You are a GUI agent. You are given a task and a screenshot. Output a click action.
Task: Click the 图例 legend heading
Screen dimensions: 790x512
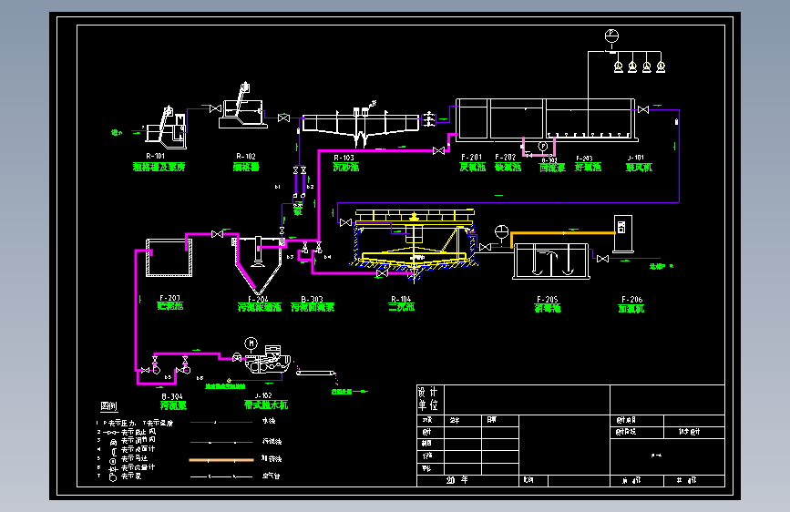[108, 405]
